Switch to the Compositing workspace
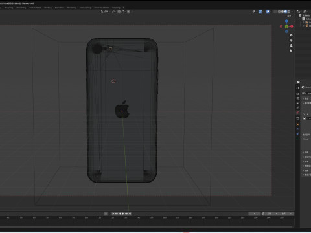 86,8
